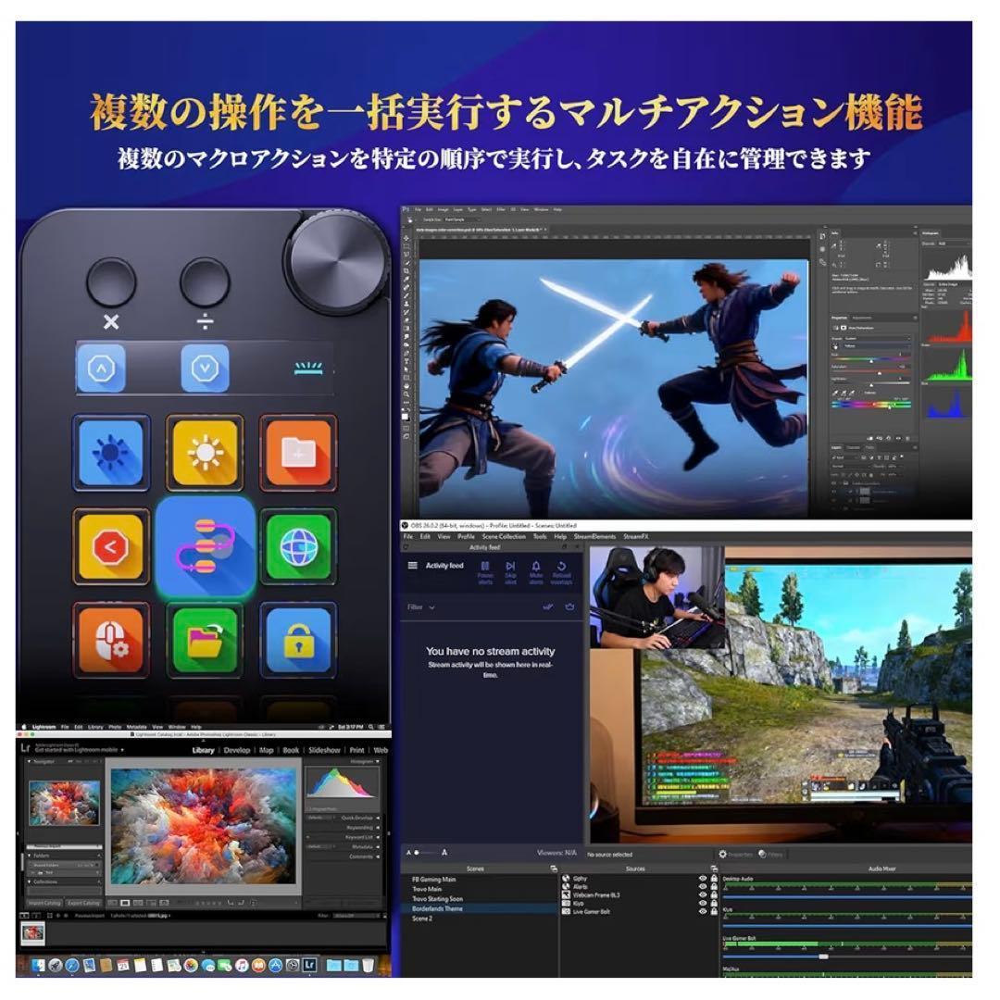Adjust activity feed text size slider
The height and width of the screenshot is (1000, 1000).
point(426,853)
